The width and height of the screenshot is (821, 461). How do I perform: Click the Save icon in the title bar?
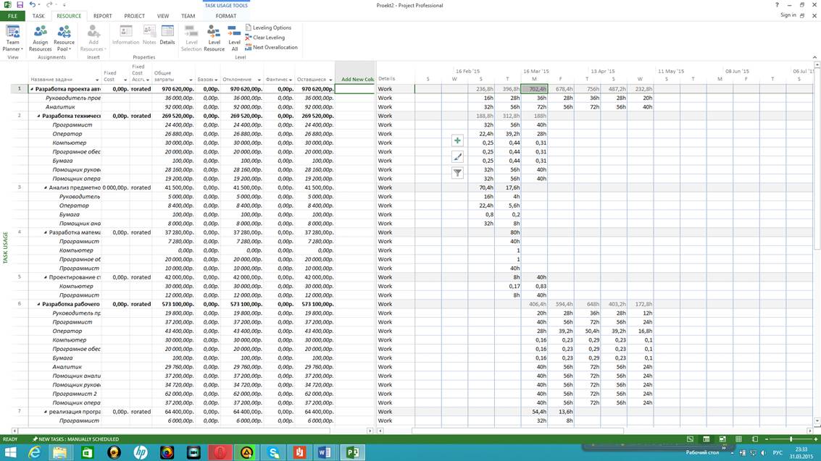20,5
